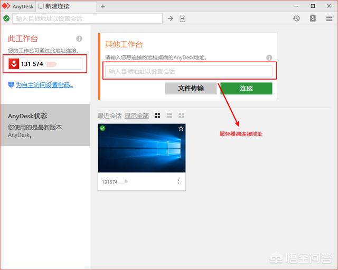The image size is (338, 270).
Task: Open the hamburger main menu
Action: (x=328, y=18)
